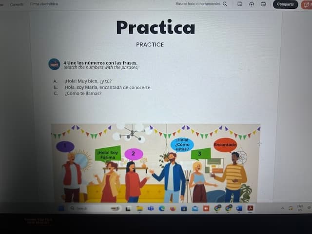This screenshot has height=234, width=312.
Task: Open the first Chrome icon on the taskbar
Action: click(x=217, y=208)
